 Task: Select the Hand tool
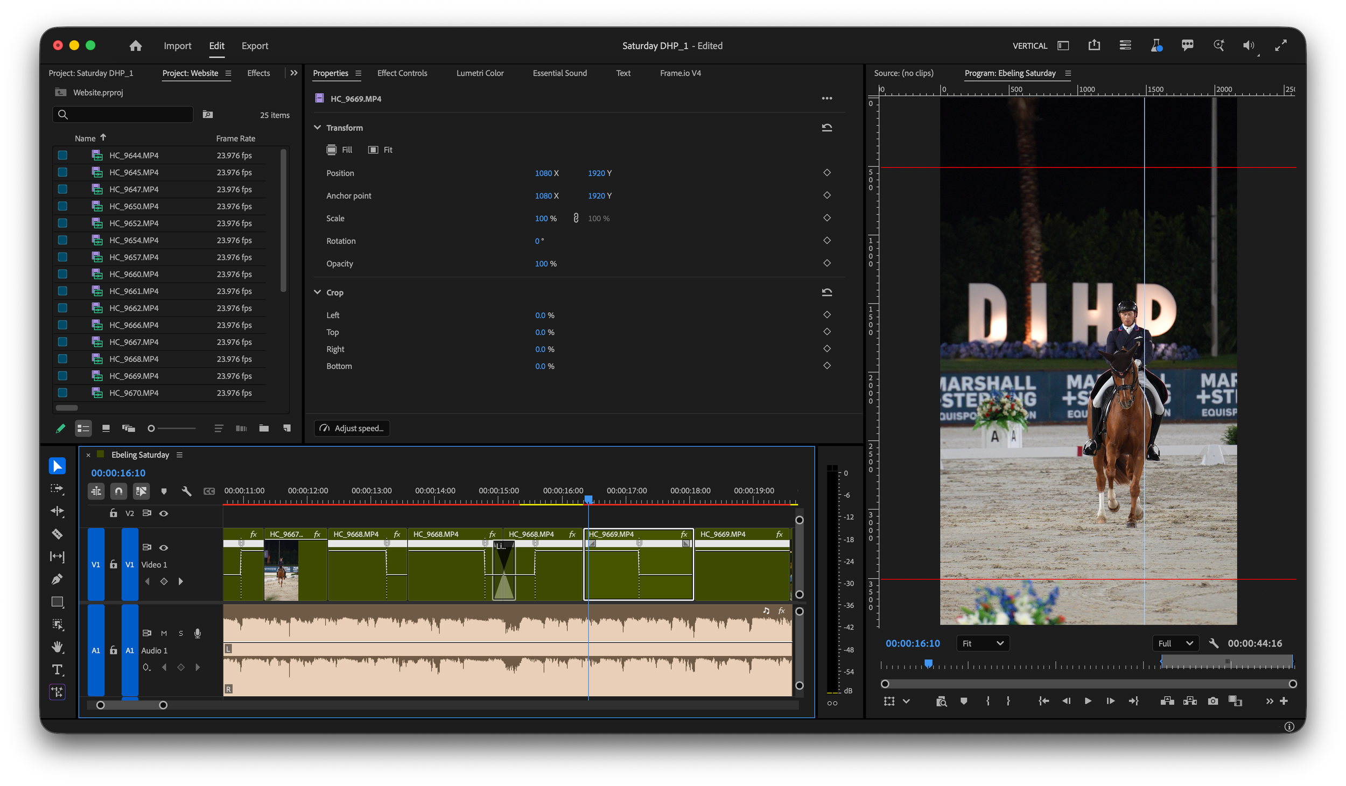point(57,647)
